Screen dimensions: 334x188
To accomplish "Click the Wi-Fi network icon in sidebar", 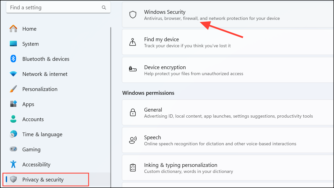I will pyautogui.click(x=13, y=74).
